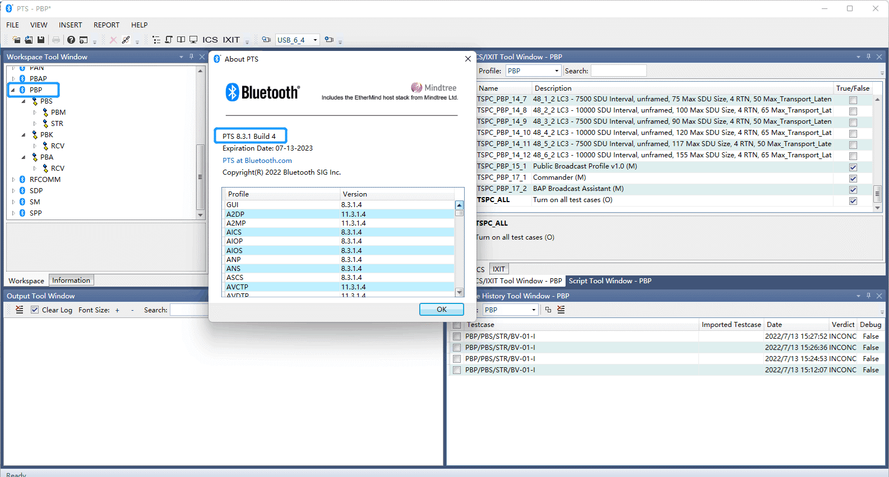This screenshot has width=889, height=477.
Task: Click the copy icon in the History Tool Window toolbar
Action: [x=548, y=310]
